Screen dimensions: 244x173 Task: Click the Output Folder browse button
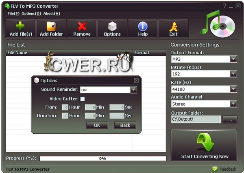[230, 120]
